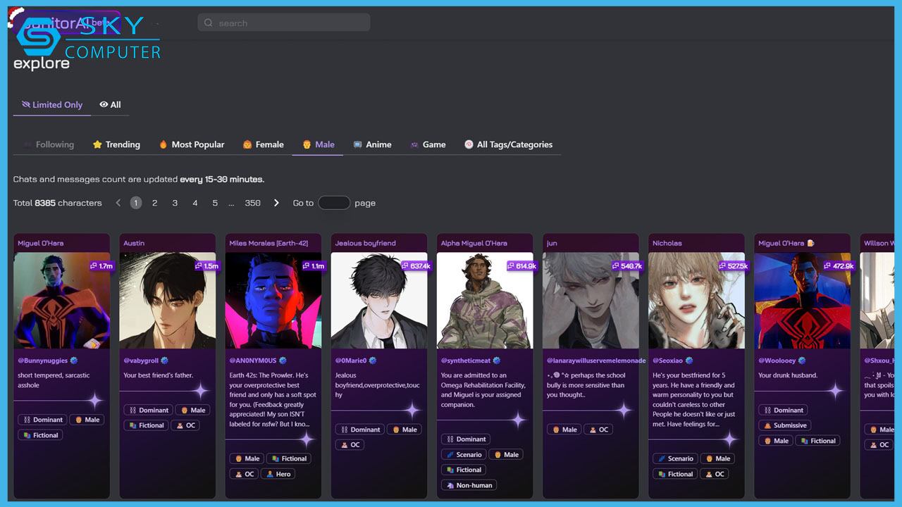The height and width of the screenshot is (507, 902).
Task: Click chat count badge 637.4k on Jealous boyfriend
Action: click(416, 266)
